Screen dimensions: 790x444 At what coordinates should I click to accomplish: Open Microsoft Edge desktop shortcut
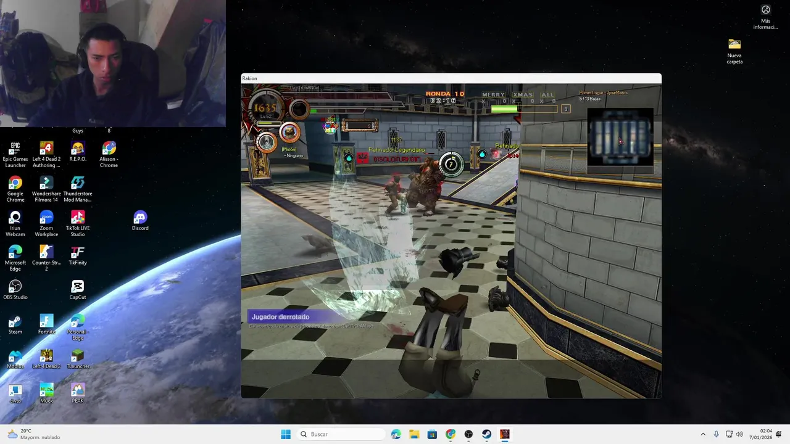pos(15,258)
